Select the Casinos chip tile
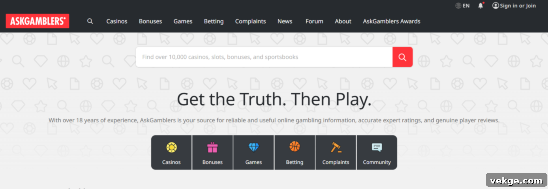548x189 pixels. click(x=171, y=152)
